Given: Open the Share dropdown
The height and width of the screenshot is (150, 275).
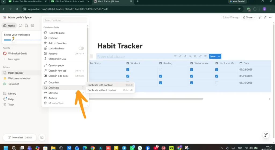Looking at the screenshot, I should pos(249,17).
